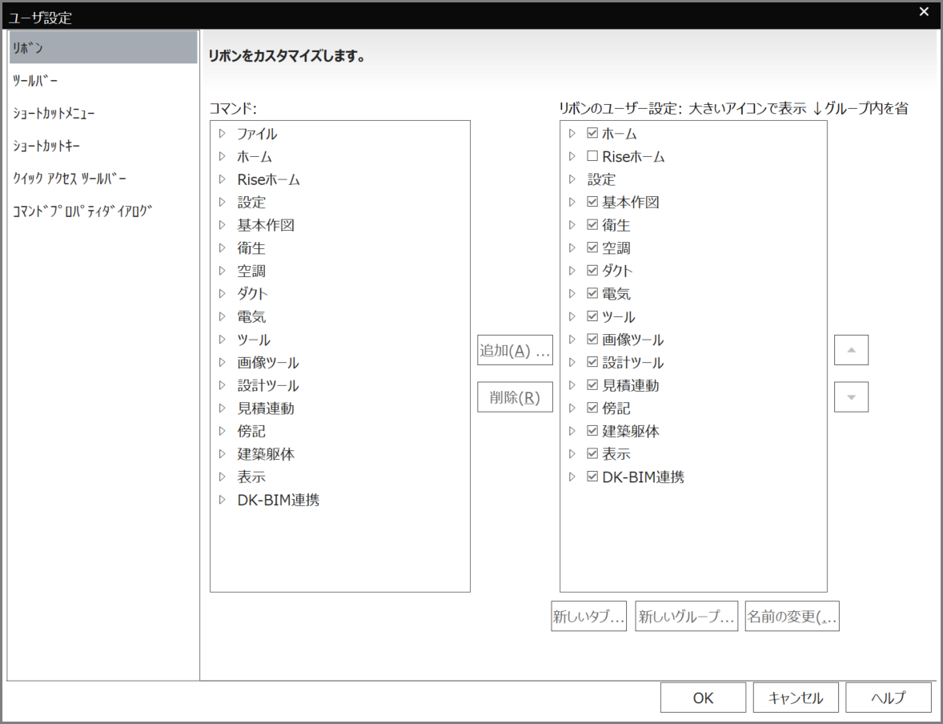
Task: Open the ツールバー settings page
Action: [35, 81]
